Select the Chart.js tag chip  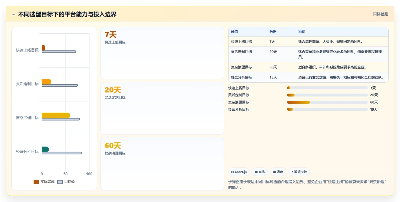pos(239,172)
